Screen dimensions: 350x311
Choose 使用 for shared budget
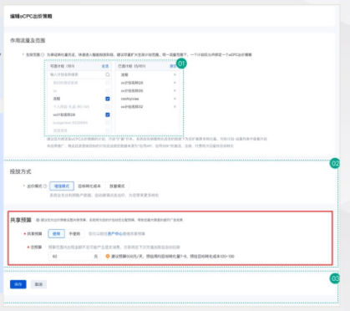coord(57,234)
